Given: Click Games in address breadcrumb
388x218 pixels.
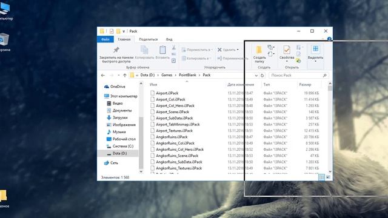Looking at the screenshot, I should pos(167,75).
